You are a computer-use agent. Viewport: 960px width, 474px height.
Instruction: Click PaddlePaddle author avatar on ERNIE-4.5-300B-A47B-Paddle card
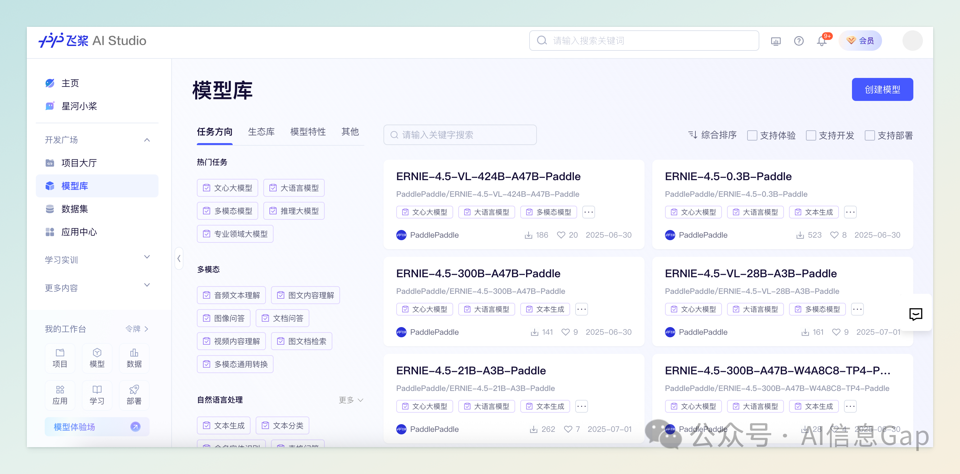tap(401, 332)
